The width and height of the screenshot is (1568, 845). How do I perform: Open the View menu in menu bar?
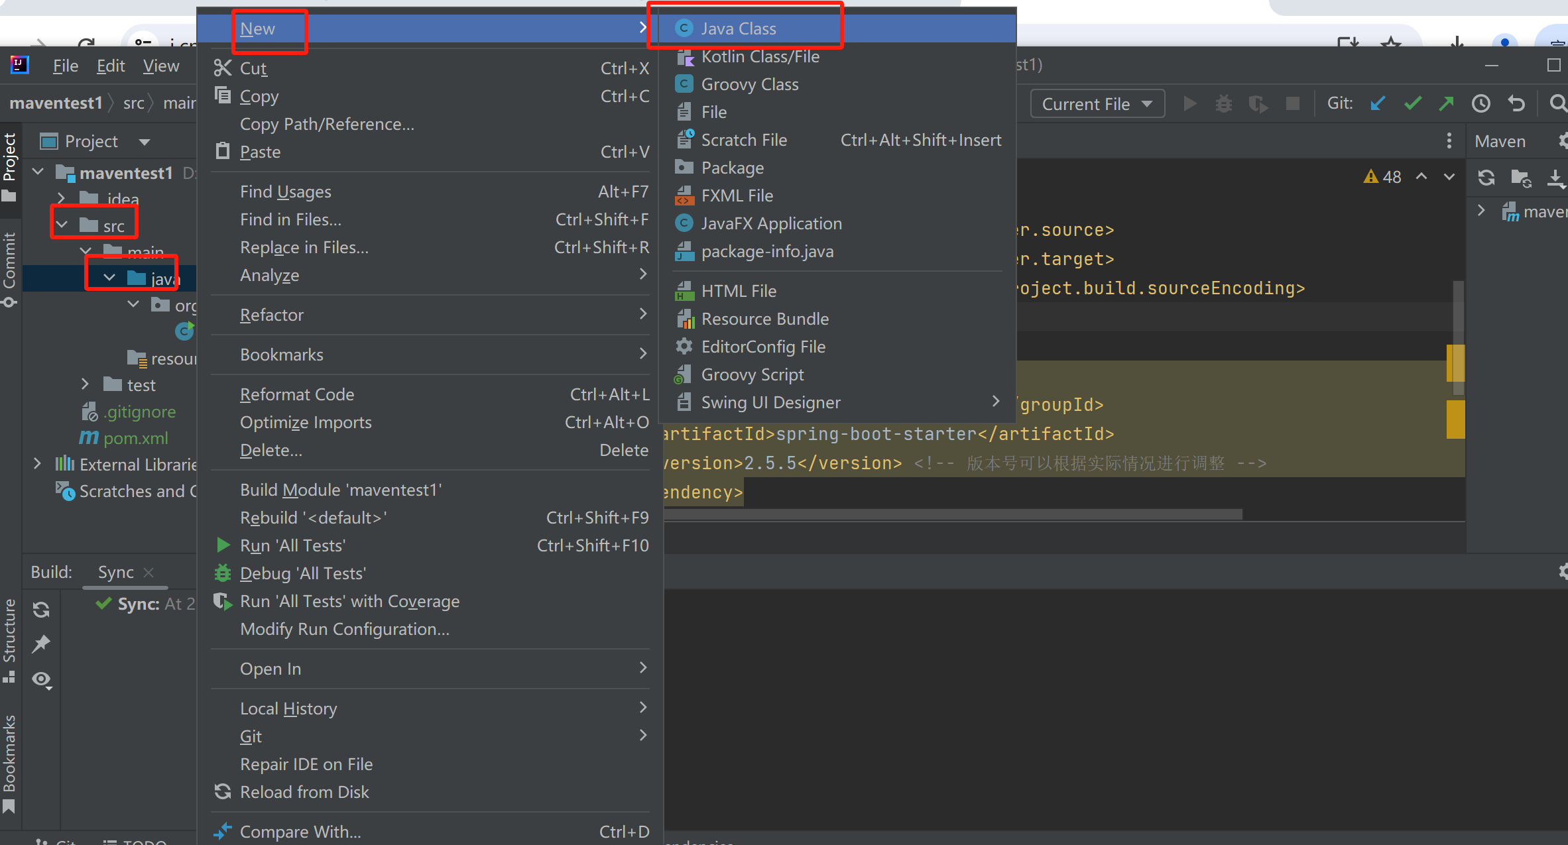pos(161,66)
